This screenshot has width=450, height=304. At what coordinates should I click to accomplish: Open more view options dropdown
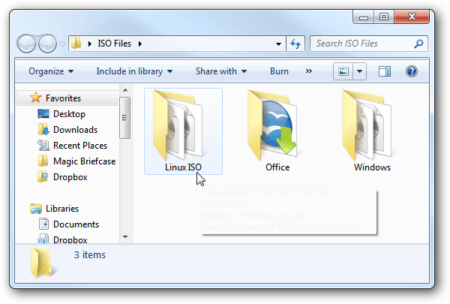click(x=359, y=71)
